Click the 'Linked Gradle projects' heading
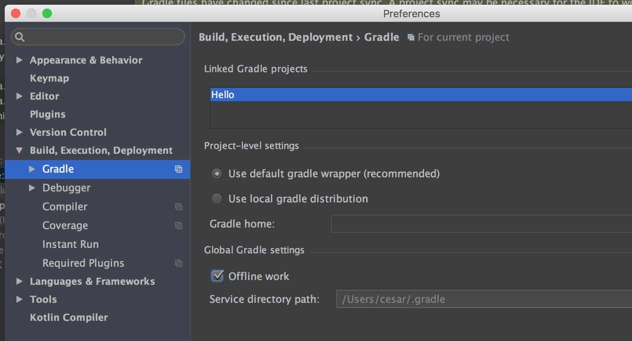The image size is (632, 341). [256, 69]
